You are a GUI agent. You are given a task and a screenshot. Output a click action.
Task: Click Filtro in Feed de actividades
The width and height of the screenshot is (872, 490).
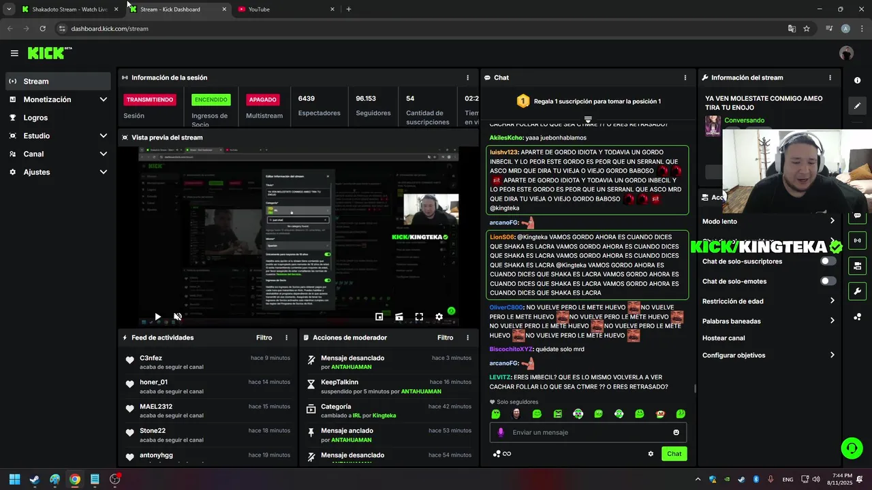[x=264, y=338]
